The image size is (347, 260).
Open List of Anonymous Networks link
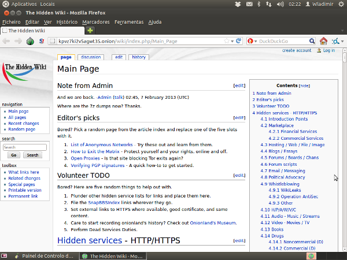102,144
